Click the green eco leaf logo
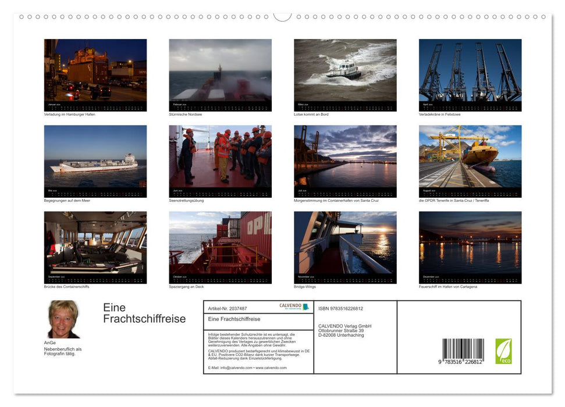Image resolution: width=565 pixels, height=407 pixels. 503,351
